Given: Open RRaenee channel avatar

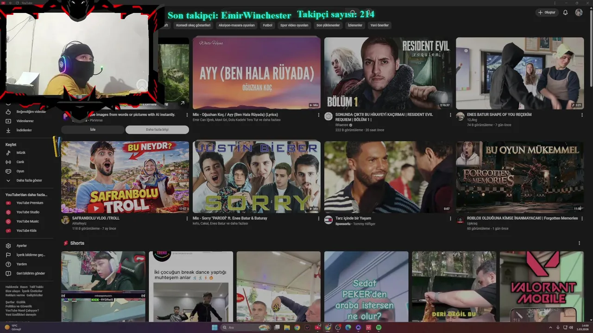Looking at the screenshot, I should 328,116.
